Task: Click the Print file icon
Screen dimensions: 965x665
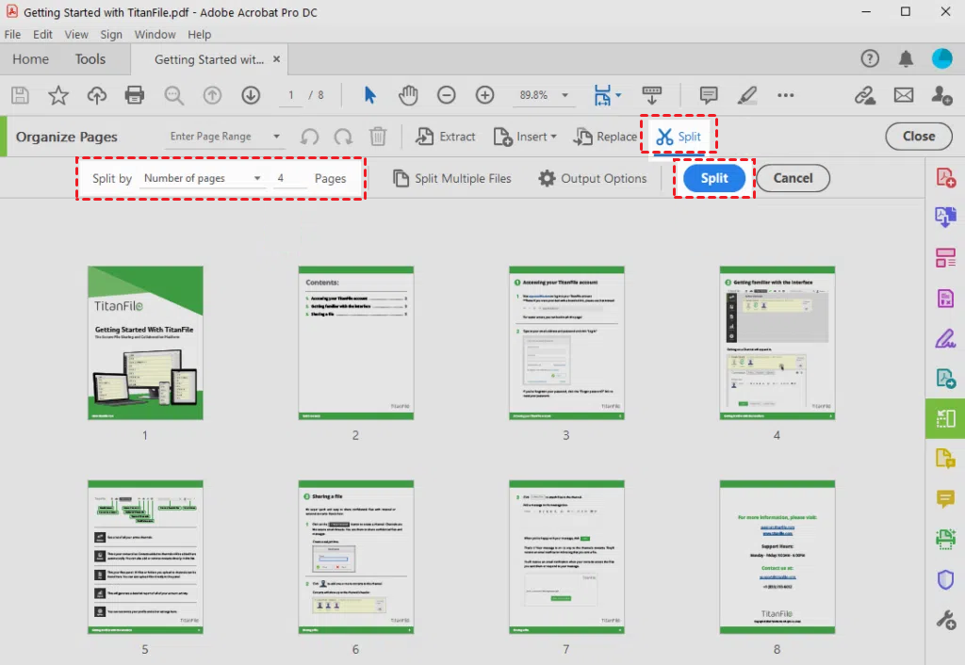Action: 135,95
